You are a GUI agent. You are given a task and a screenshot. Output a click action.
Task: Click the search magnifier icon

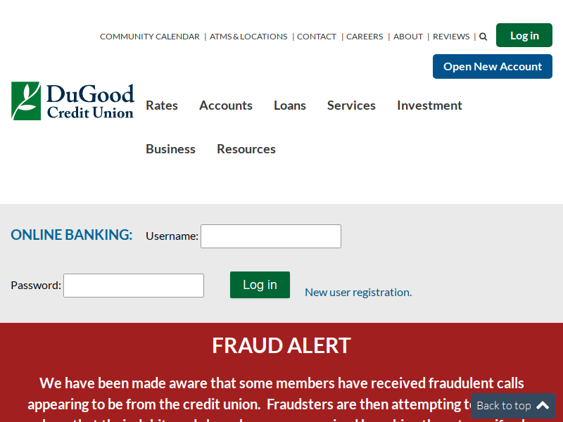[x=483, y=37]
